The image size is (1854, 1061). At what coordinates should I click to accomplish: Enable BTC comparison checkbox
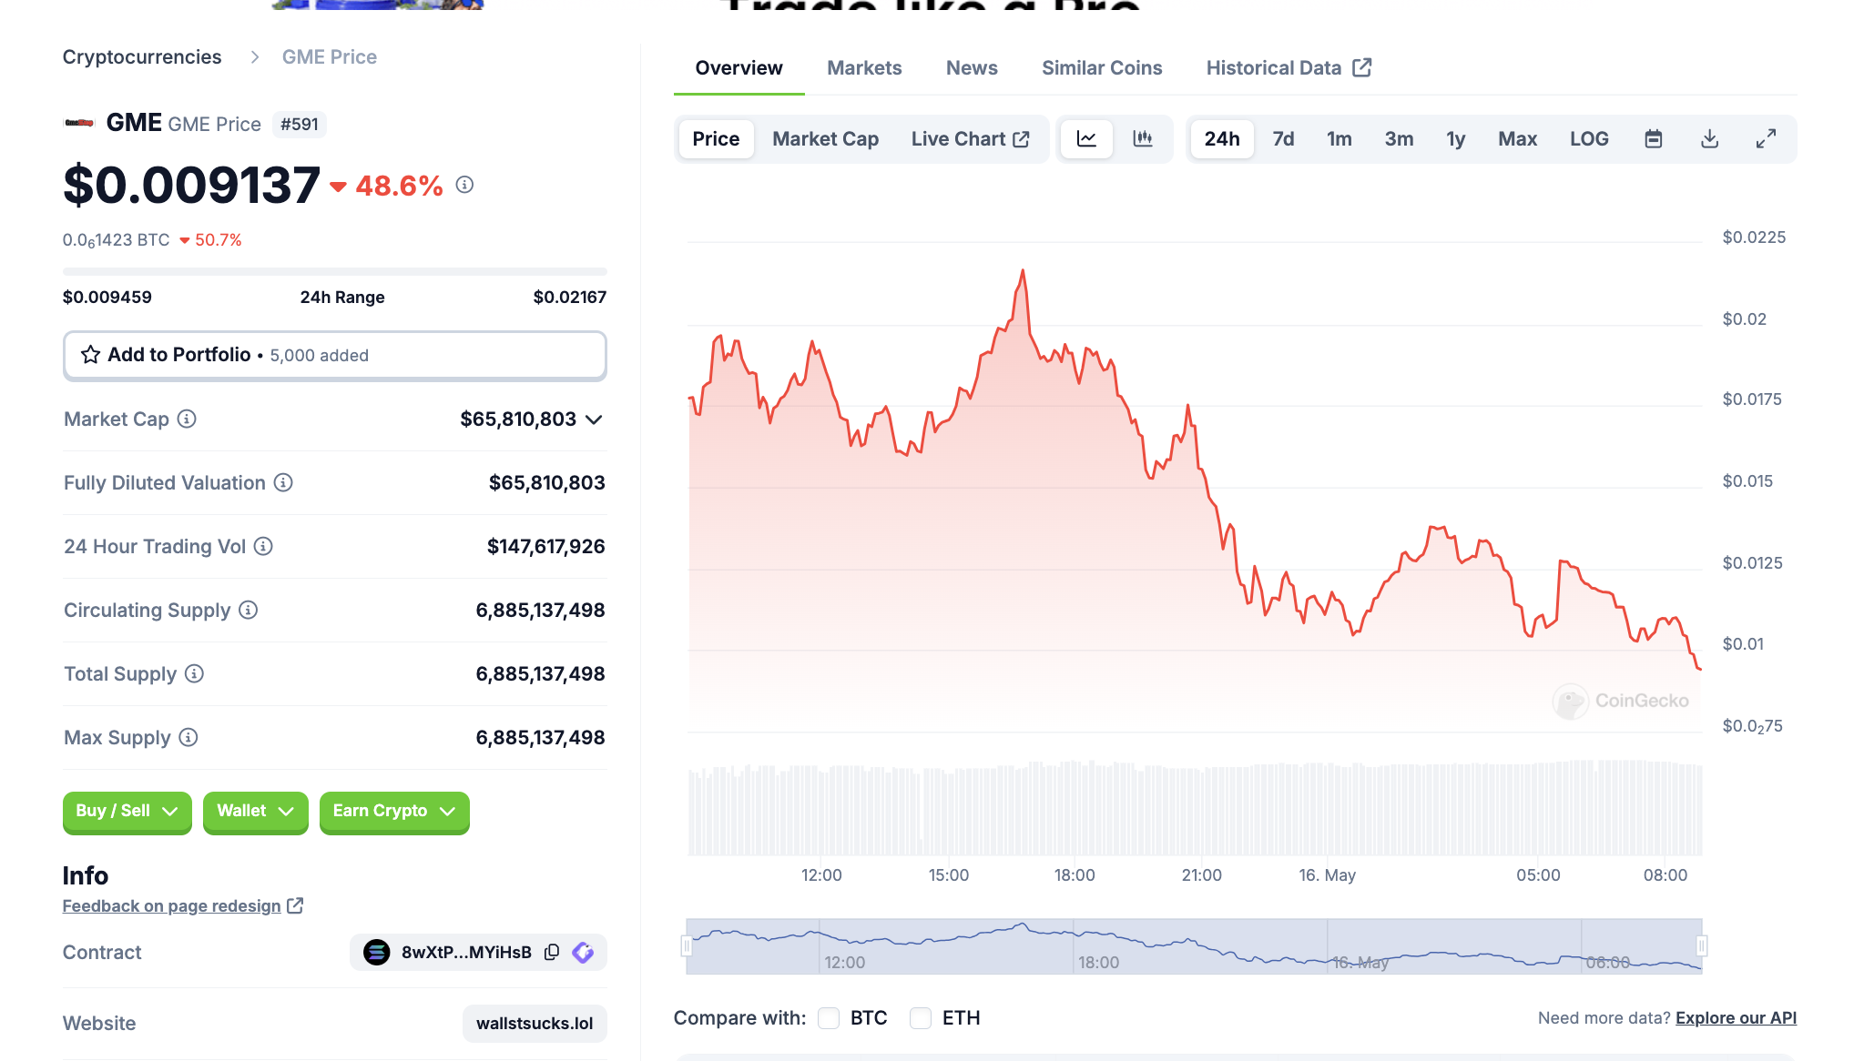pyautogui.click(x=829, y=1018)
